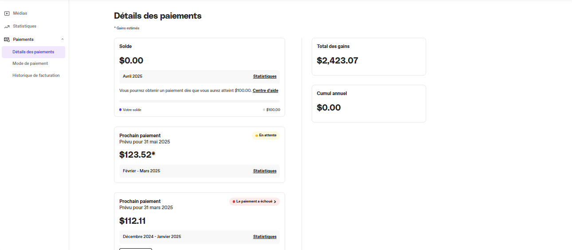Open Statistiques link for Avril 2025
The height and width of the screenshot is (250, 572).
265,76
